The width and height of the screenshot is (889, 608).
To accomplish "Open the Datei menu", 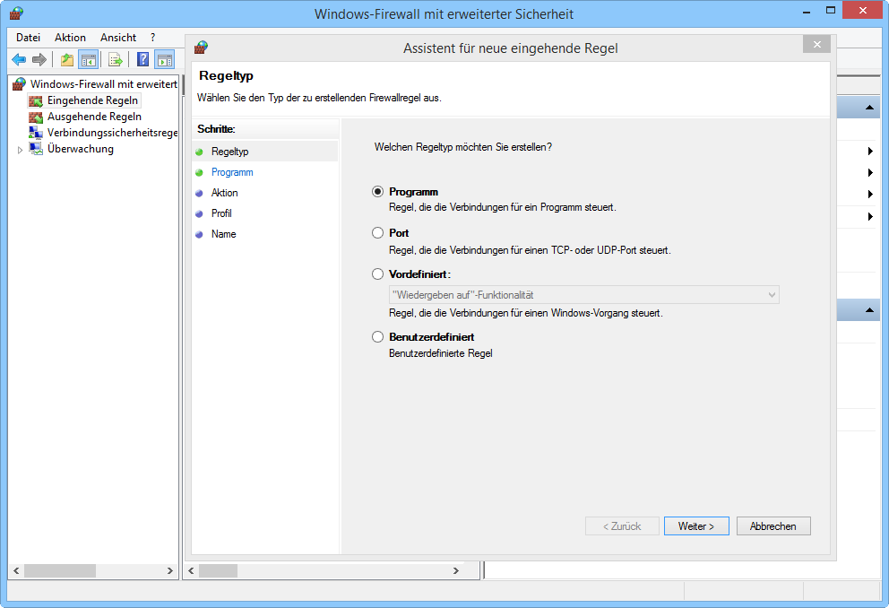I will click(29, 38).
